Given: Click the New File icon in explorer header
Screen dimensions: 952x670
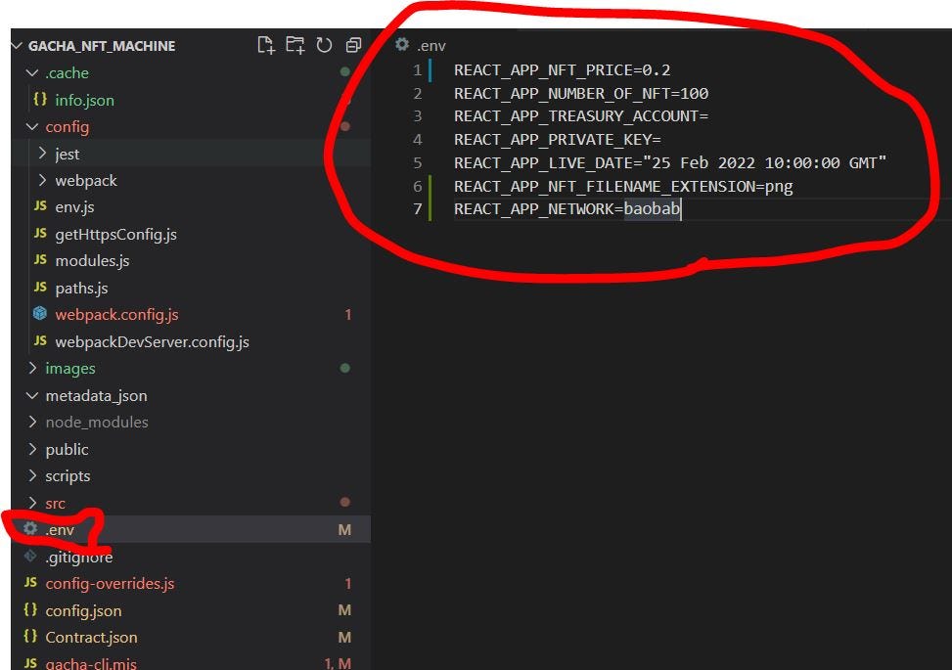Looking at the screenshot, I should coord(266,46).
